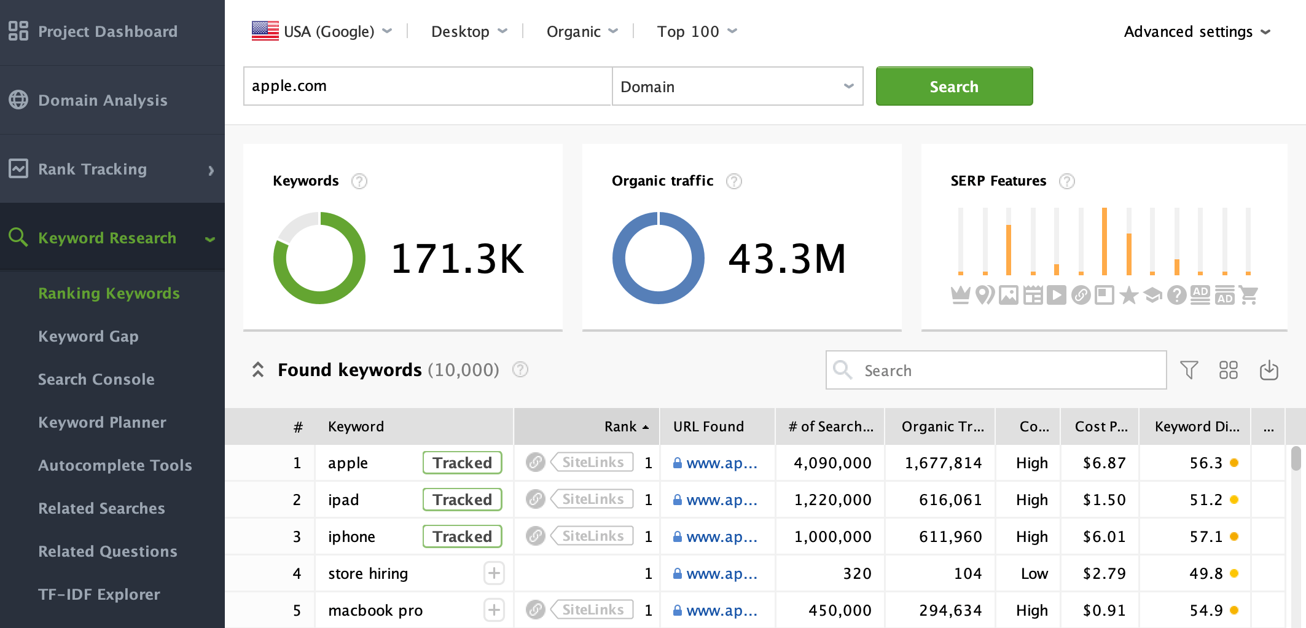Open the funnel filter for found keywords
The width and height of the screenshot is (1306, 628).
point(1189,370)
